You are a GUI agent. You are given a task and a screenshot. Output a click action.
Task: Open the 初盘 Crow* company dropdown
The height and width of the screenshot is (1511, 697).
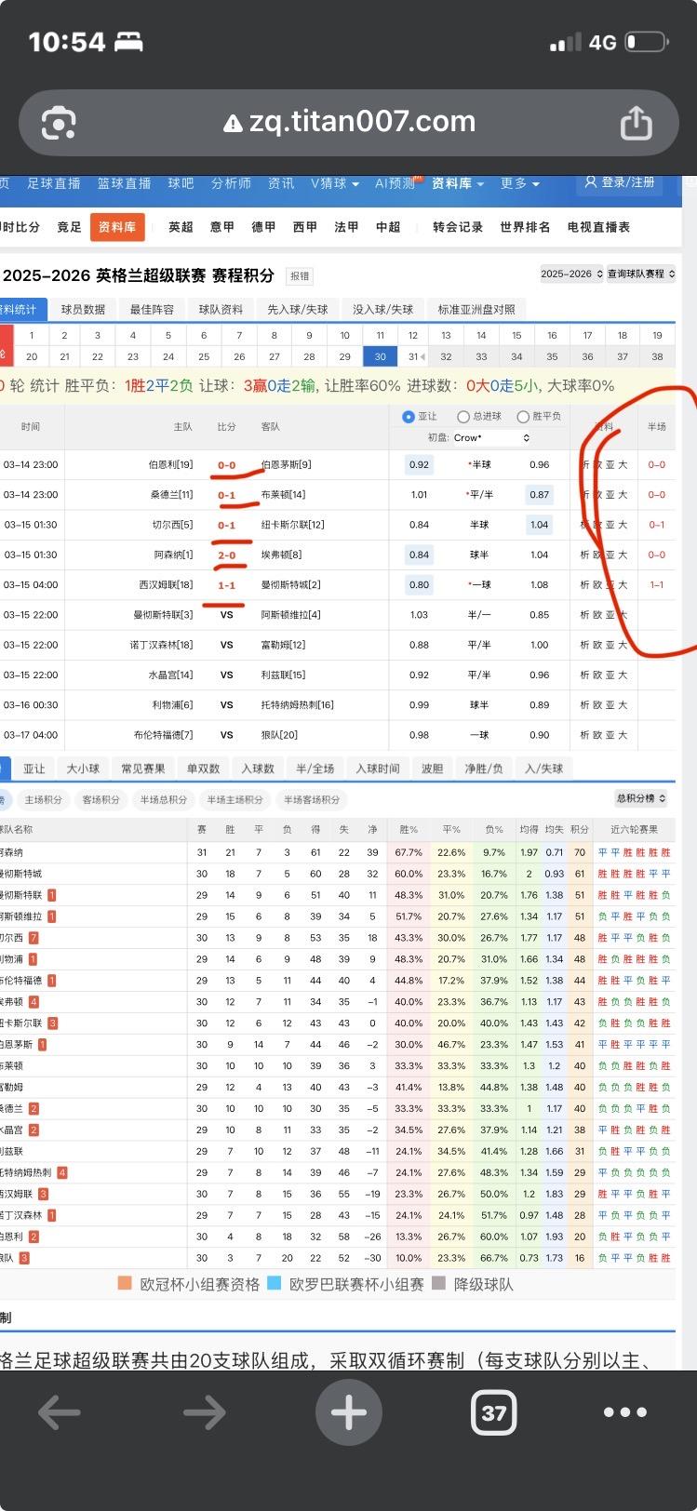492,437
